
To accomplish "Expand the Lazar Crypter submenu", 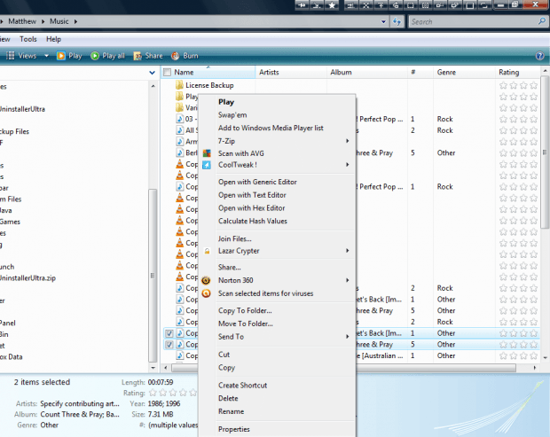I will pos(347,251).
